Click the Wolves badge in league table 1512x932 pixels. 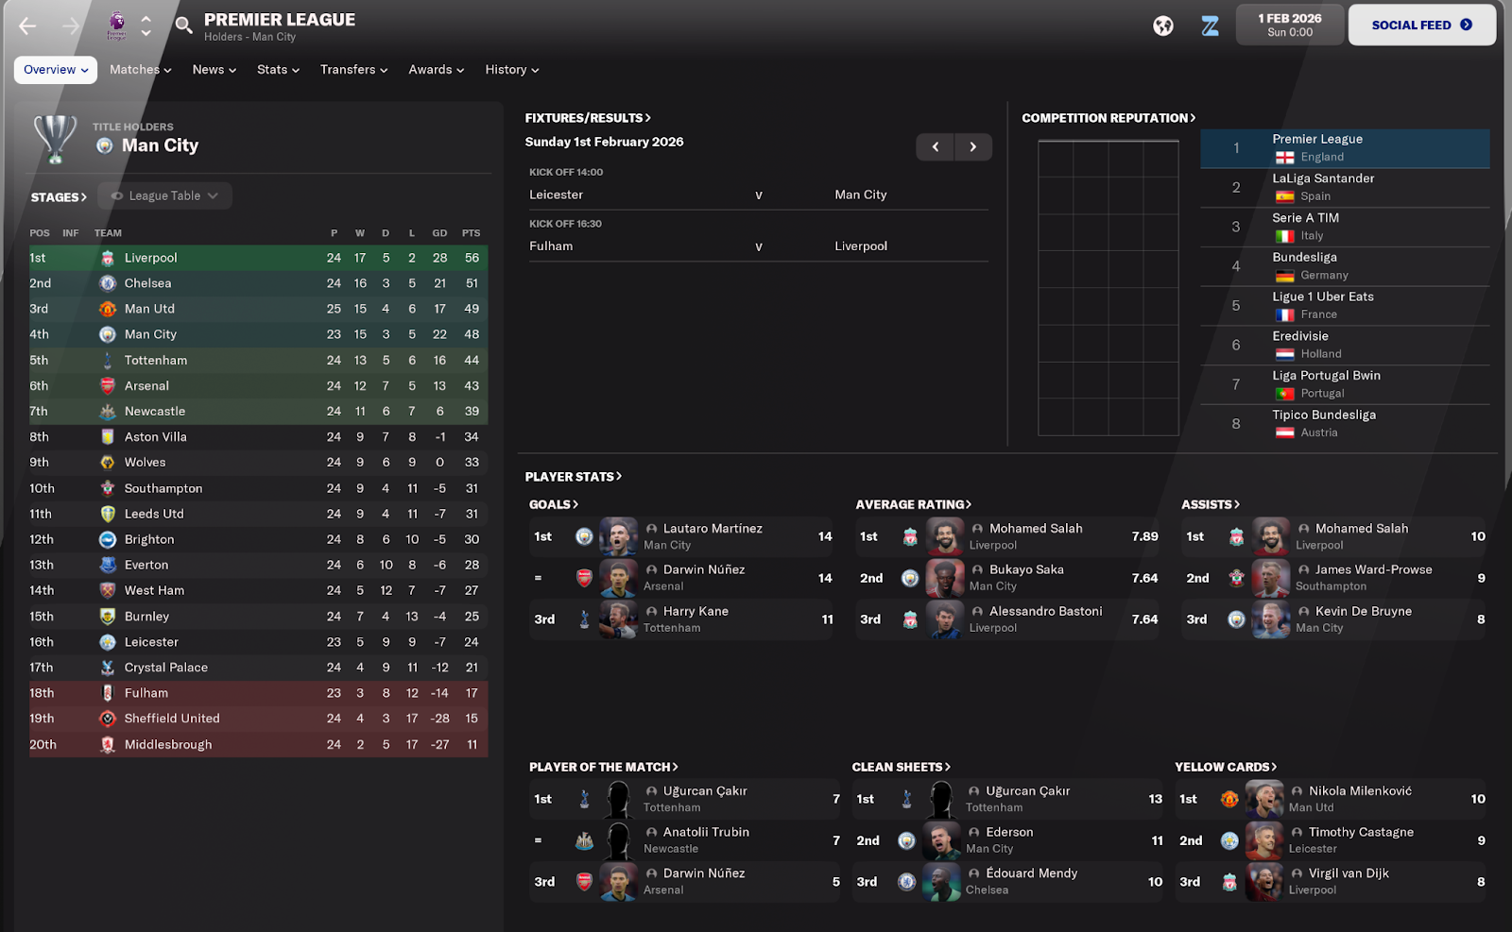108,463
